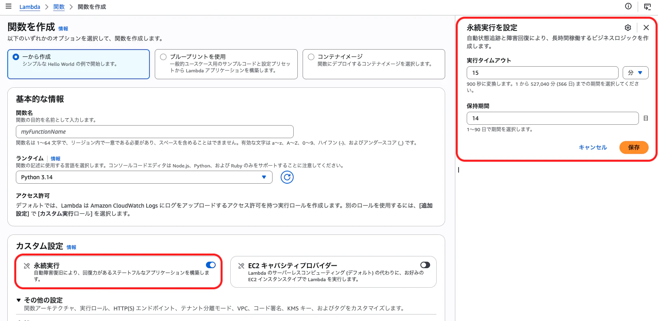This screenshot has width=658, height=321.
Task: Open 情報 link next to 関数を作成
Action: [x=63, y=29]
